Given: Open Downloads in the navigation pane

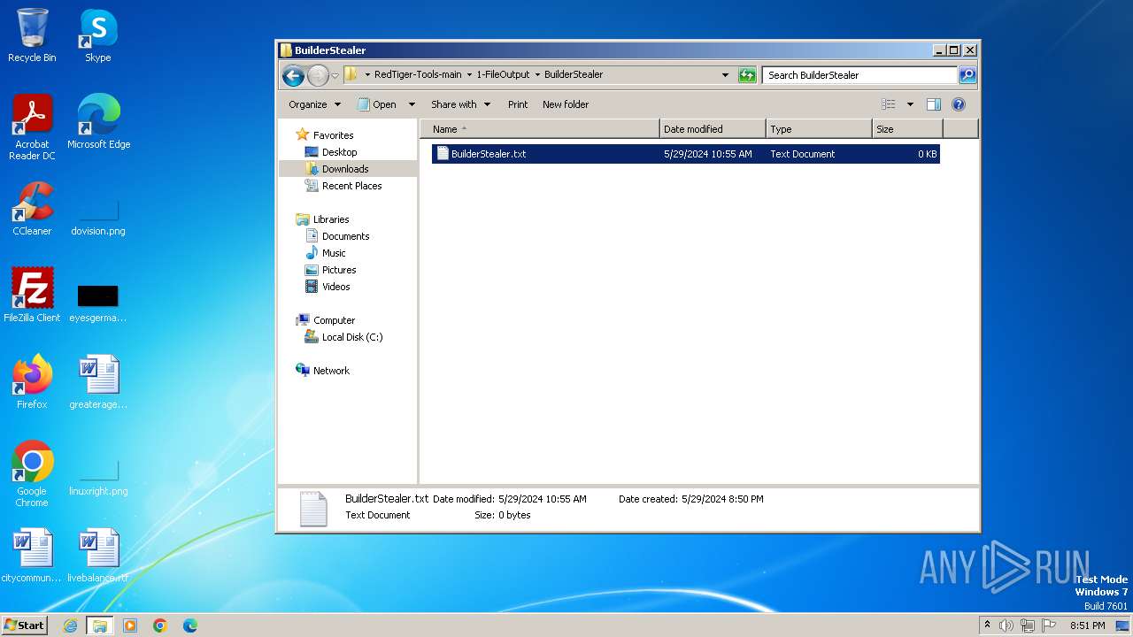Looking at the screenshot, I should point(345,169).
